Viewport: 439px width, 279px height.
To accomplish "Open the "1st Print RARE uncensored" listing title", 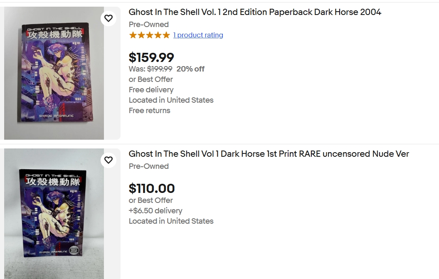I will point(269,154).
